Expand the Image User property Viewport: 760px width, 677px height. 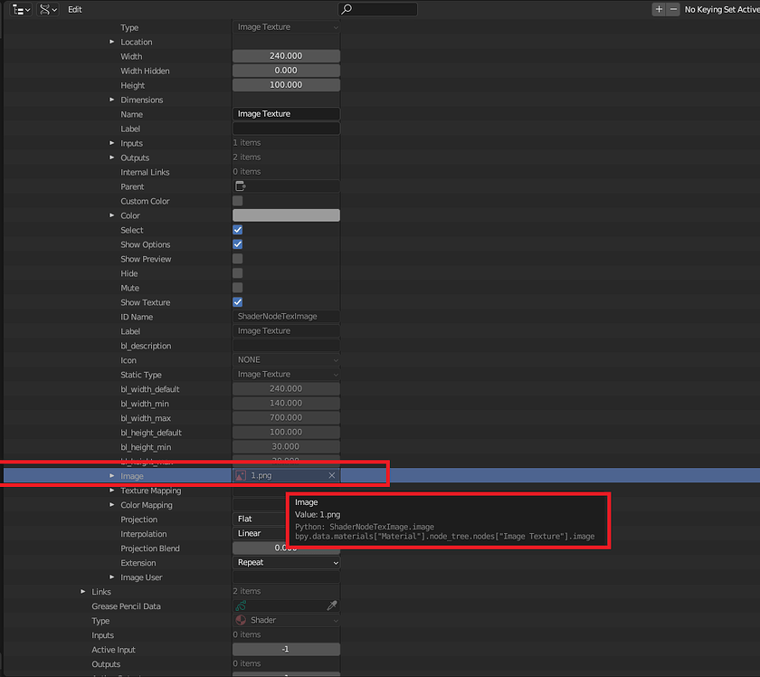point(112,577)
